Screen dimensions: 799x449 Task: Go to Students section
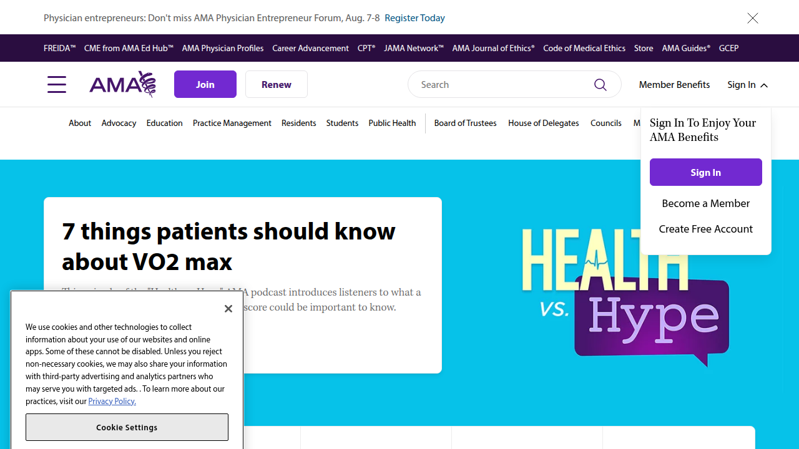coord(342,123)
